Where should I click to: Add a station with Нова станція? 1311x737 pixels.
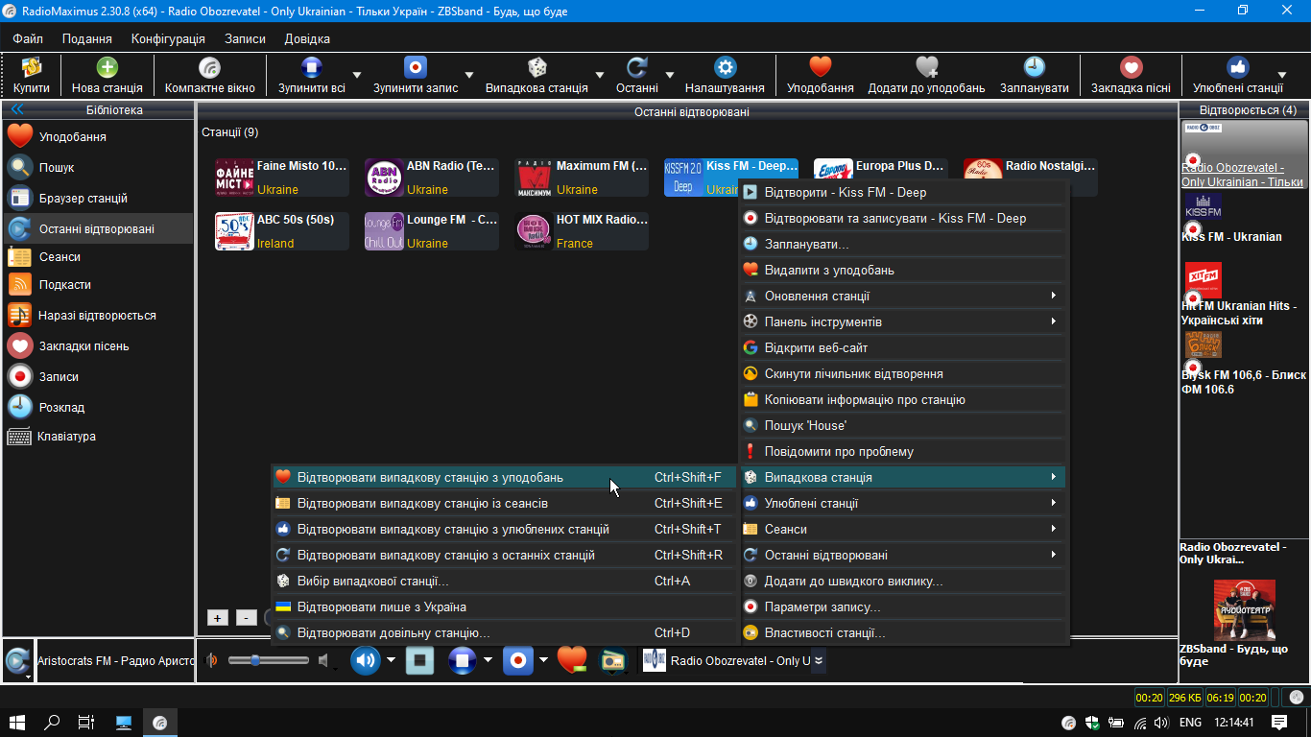pos(107,75)
